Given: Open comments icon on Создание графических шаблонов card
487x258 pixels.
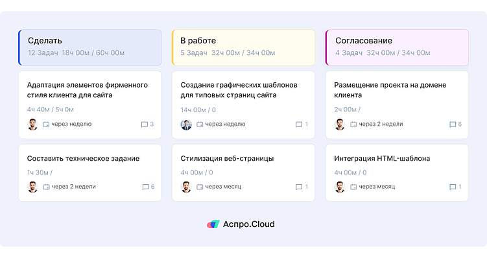Looking at the screenshot, I should point(299,124).
